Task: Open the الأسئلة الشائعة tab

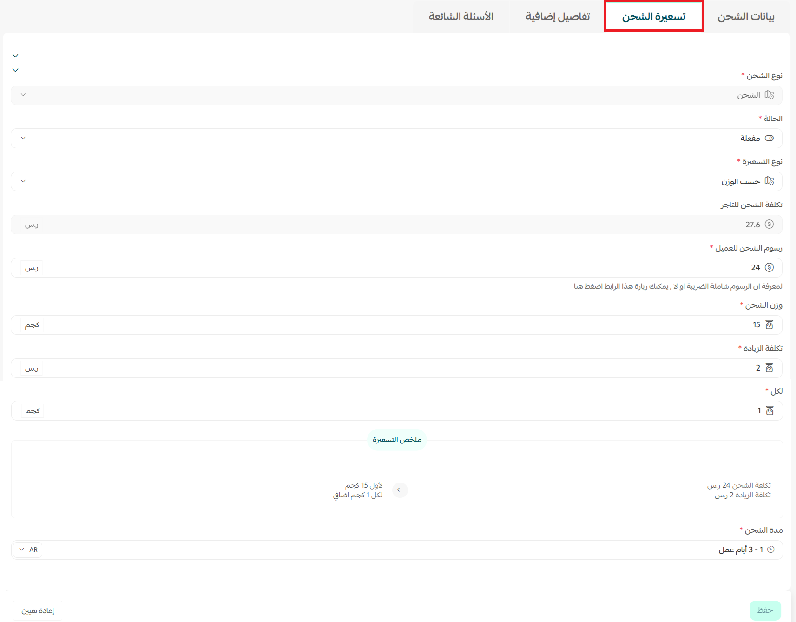Action: pos(460,16)
